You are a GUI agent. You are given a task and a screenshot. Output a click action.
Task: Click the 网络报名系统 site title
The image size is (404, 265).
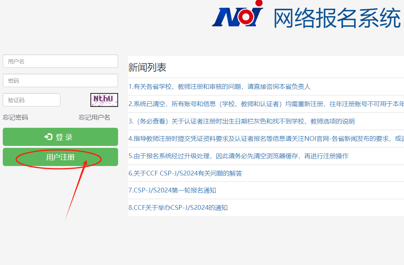pos(337,18)
